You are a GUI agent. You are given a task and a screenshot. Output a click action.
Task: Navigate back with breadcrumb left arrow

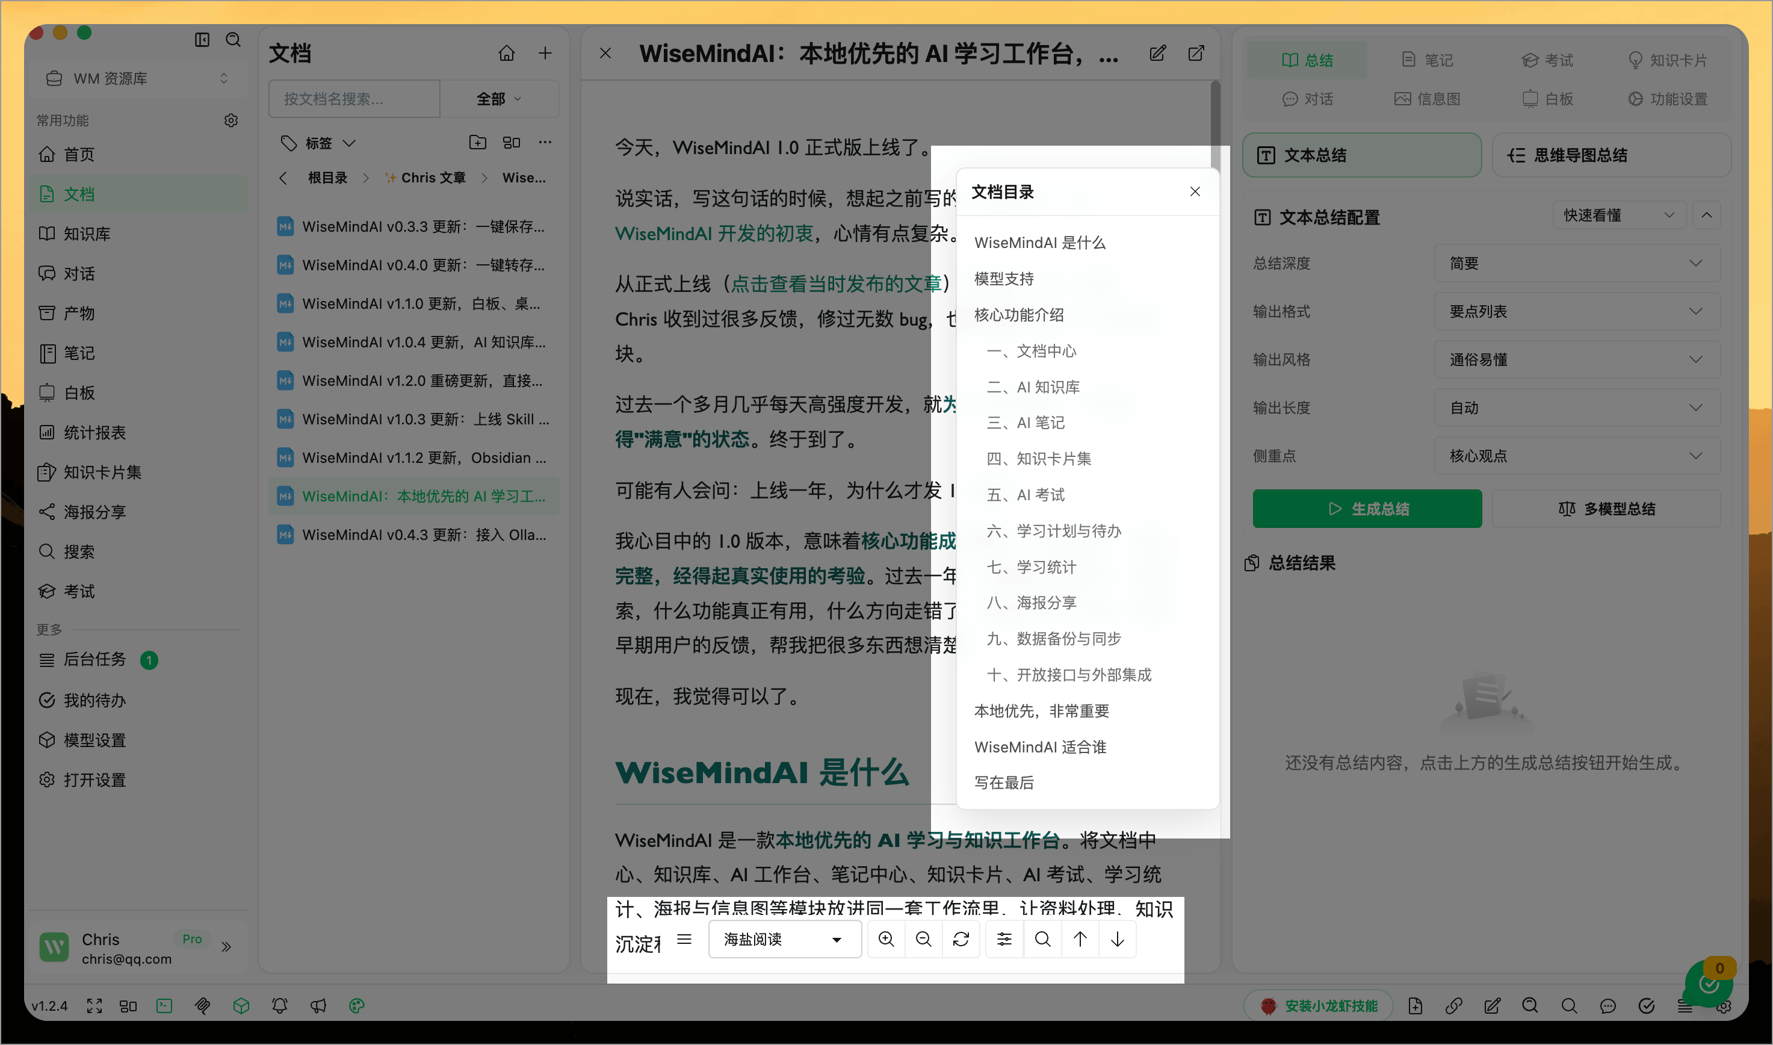pos(283,178)
